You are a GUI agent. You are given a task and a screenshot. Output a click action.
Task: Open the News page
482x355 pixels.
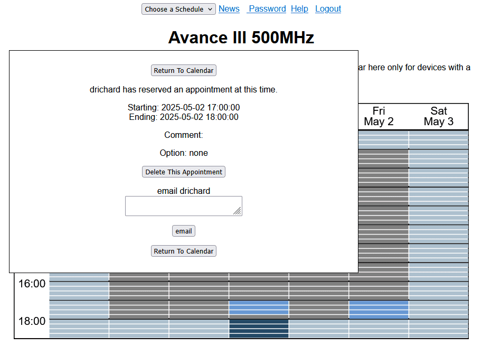point(229,8)
